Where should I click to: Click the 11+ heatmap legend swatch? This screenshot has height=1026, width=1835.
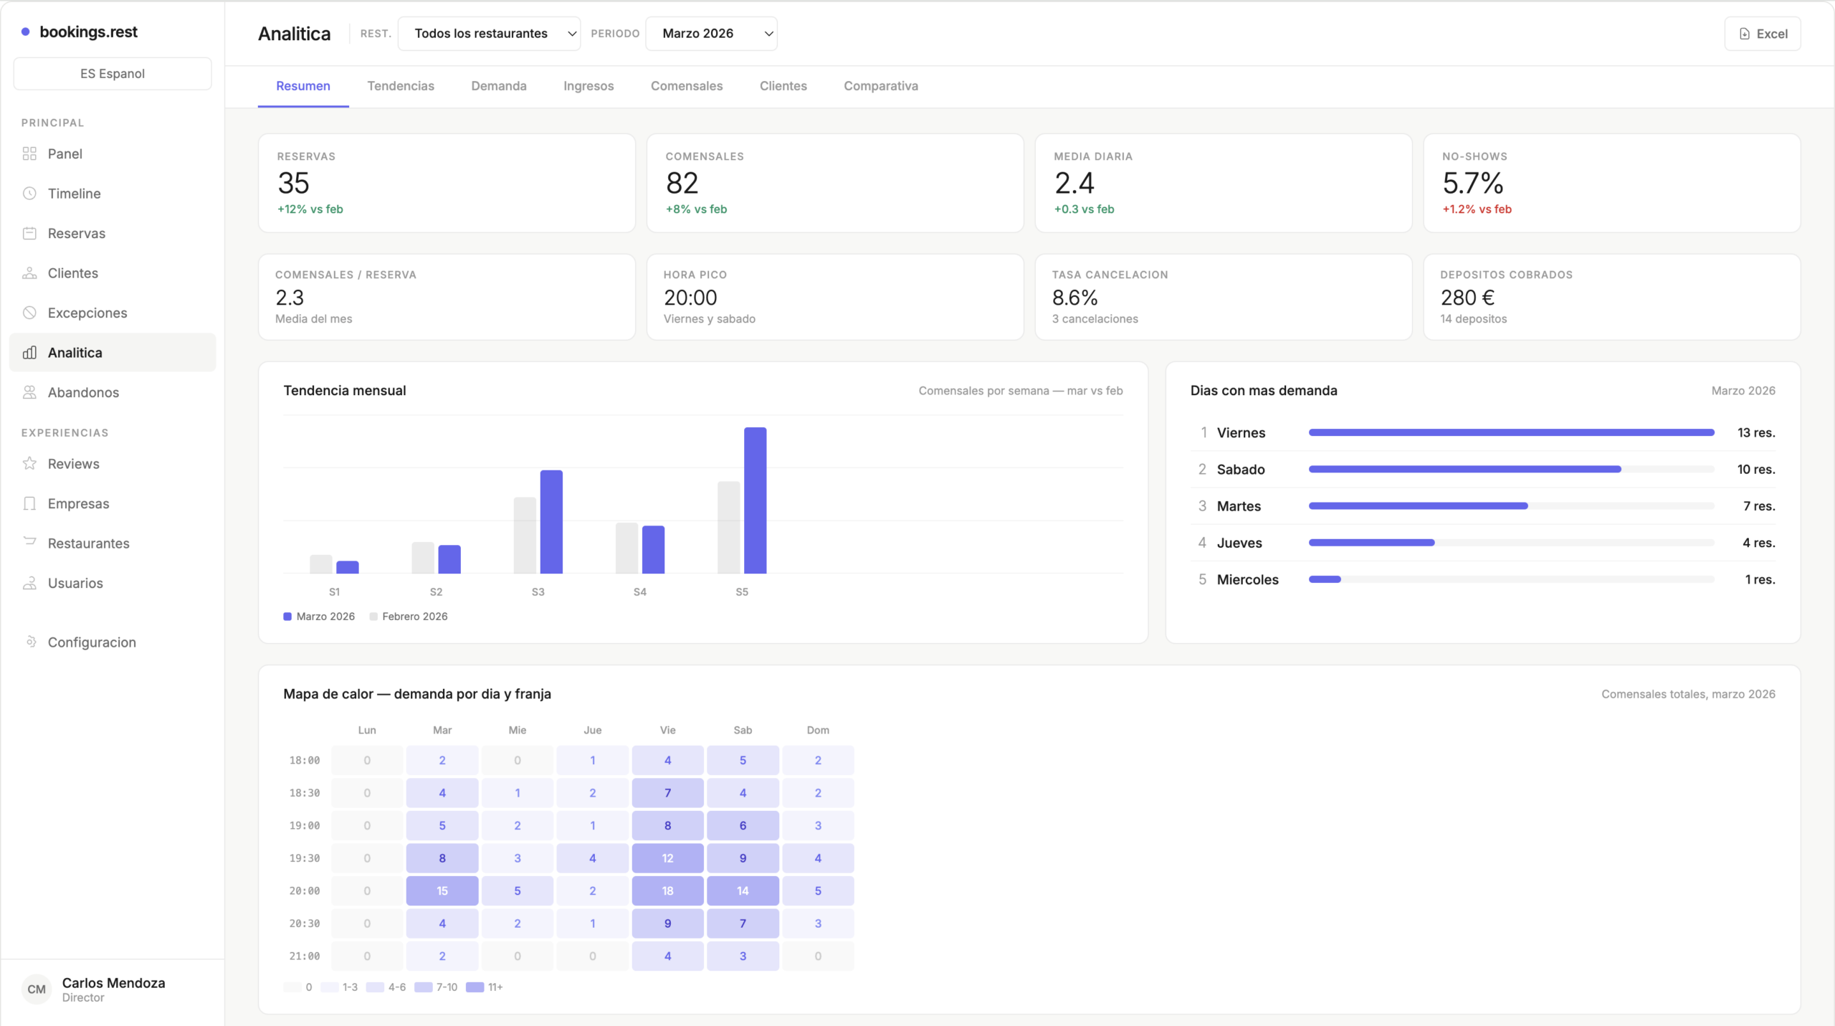coord(475,987)
